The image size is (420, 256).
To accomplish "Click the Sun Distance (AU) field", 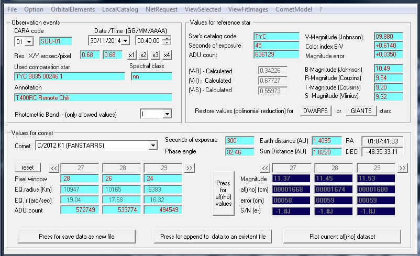I will click(x=327, y=152).
